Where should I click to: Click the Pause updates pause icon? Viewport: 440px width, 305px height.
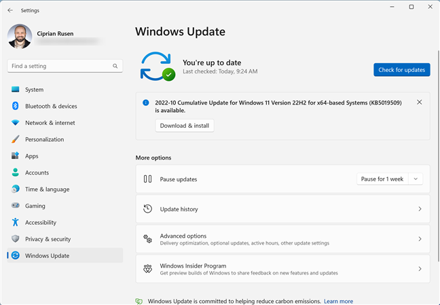tap(147, 179)
